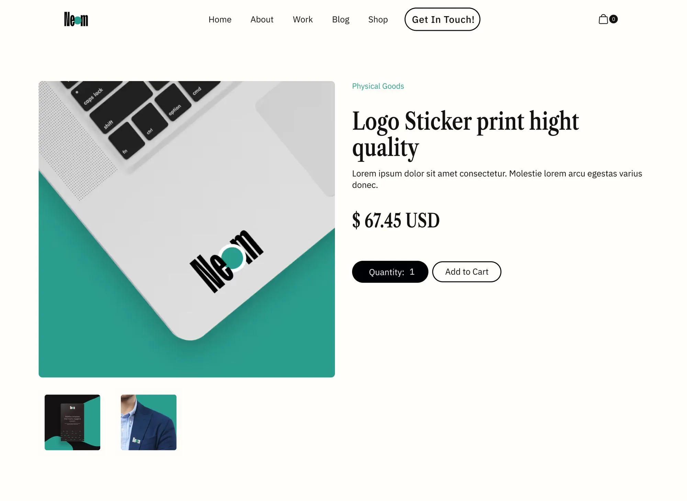
Task: Open the Physical Goods category link
Action: tap(378, 86)
